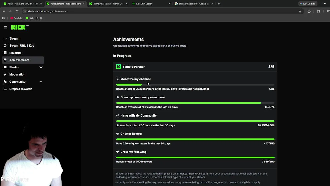Click the 4/25 subscribers count
This screenshot has width=330, height=186.
coord(271,89)
